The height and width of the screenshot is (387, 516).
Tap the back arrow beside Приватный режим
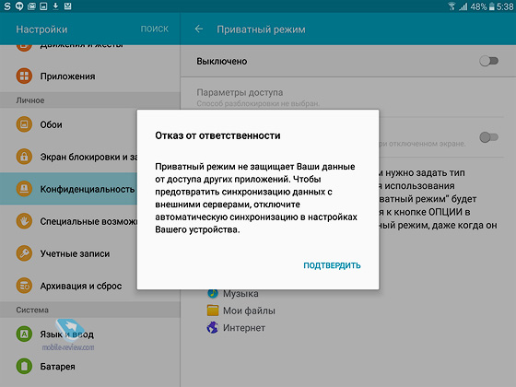[199, 29]
